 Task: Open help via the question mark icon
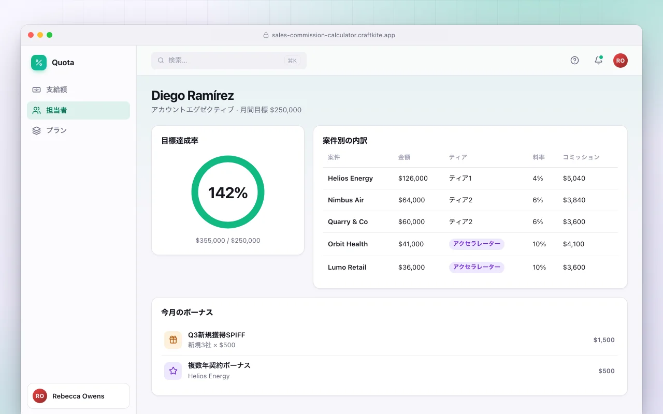[574, 61]
